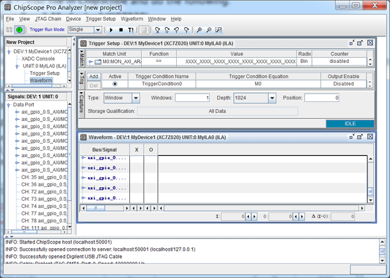
Task: Move X cursor right with stepper arrow
Action: pos(254,217)
